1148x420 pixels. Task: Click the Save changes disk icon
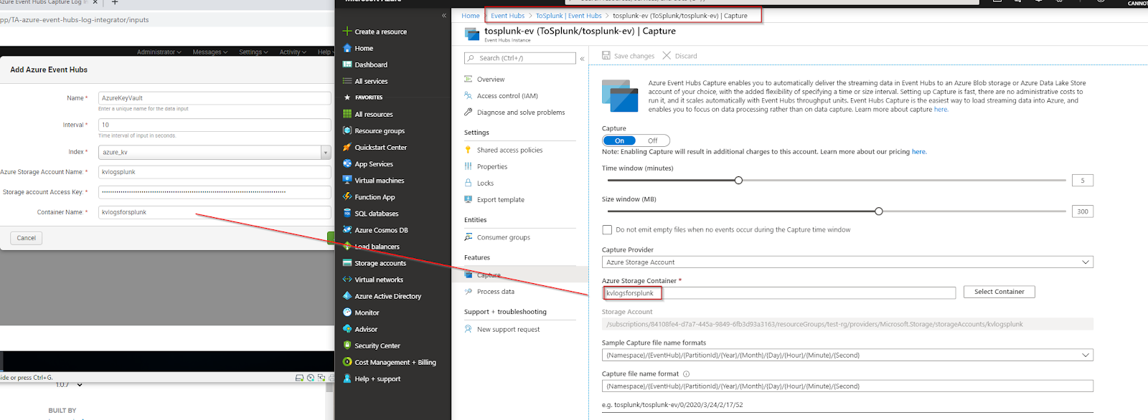pyautogui.click(x=606, y=55)
